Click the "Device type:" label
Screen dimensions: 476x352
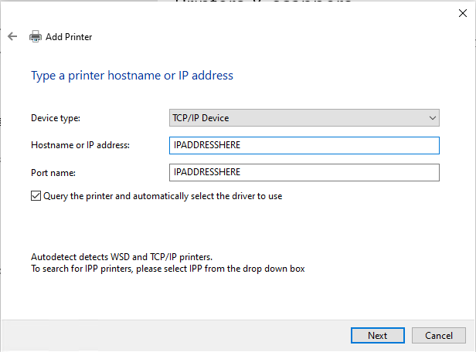coord(56,118)
